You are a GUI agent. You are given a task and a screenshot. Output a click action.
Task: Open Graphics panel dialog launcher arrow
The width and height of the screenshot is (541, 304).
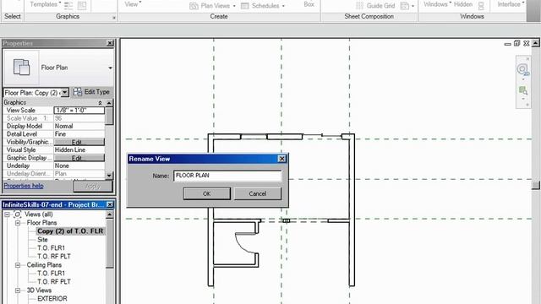(x=114, y=17)
